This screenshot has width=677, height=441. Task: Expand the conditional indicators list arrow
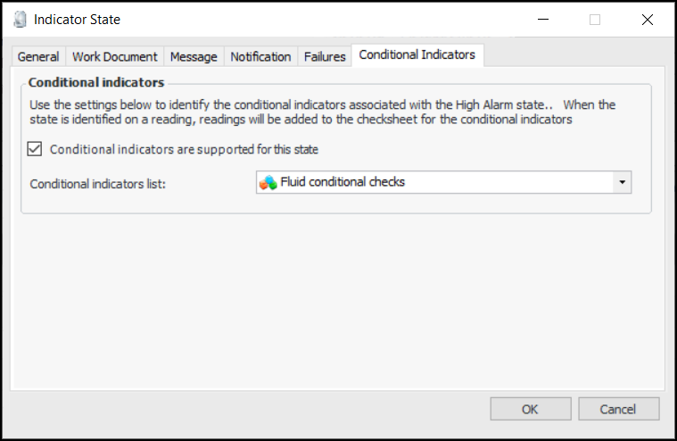point(622,182)
